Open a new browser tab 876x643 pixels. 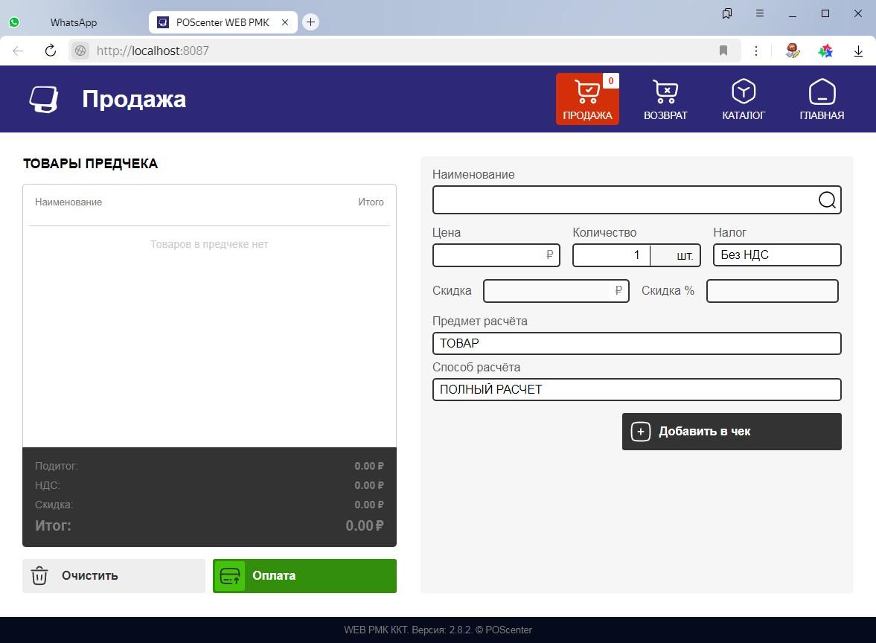point(311,22)
